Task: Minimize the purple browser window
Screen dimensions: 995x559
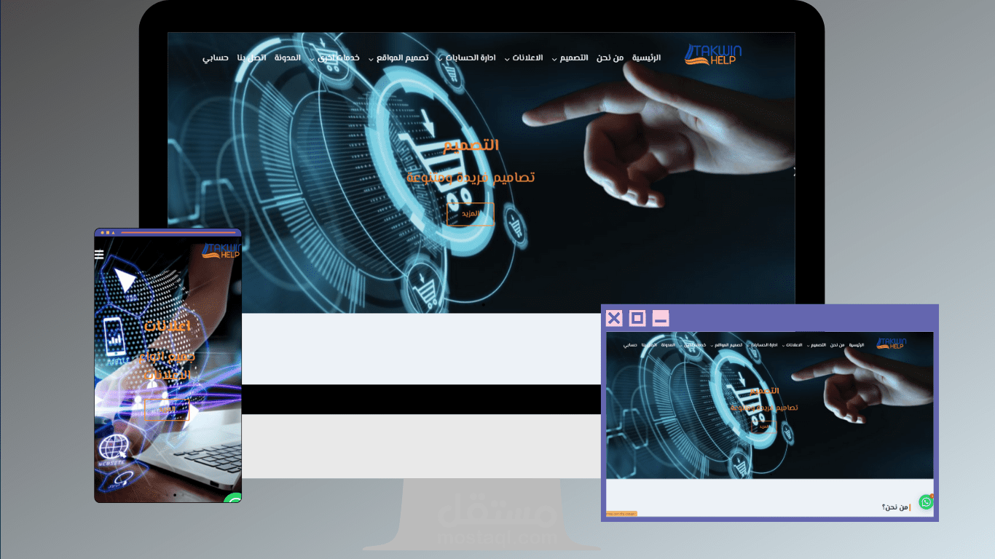Action: (x=661, y=318)
